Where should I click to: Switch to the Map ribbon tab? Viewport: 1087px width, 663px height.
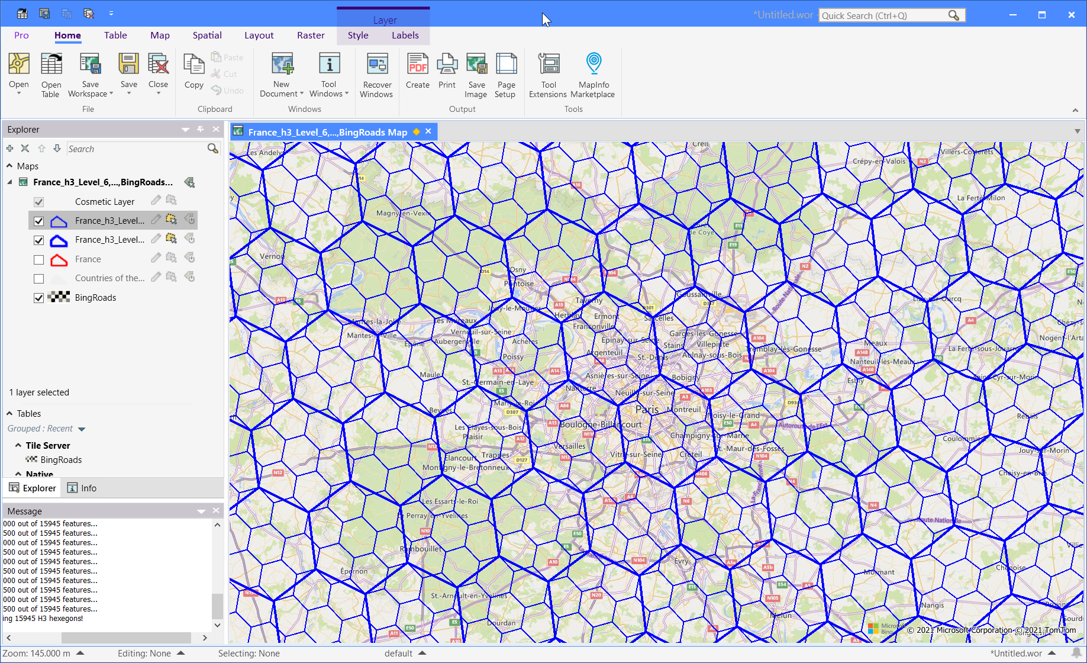click(160, 36)
